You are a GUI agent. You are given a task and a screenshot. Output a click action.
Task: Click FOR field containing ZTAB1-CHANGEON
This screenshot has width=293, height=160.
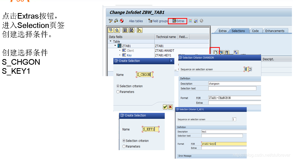click(x=234, y=98)
